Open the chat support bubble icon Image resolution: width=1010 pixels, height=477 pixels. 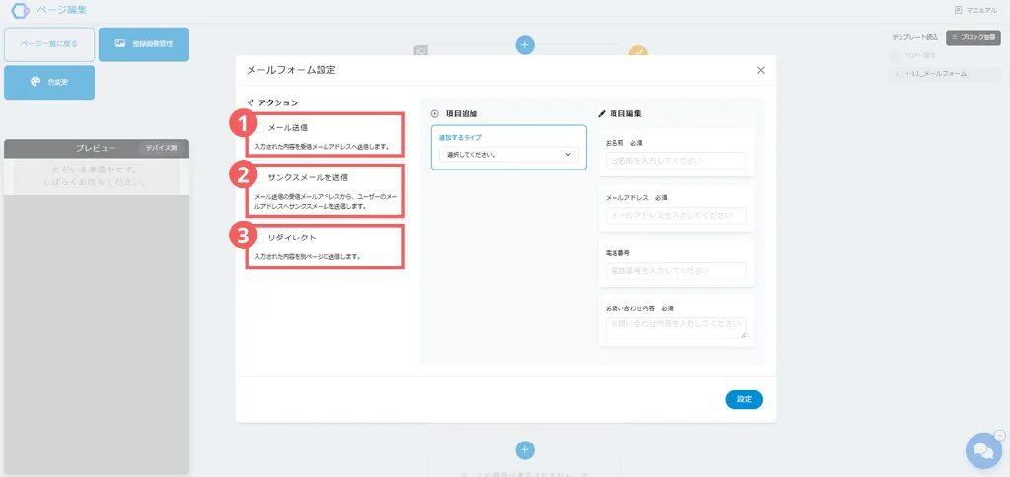point(982,450)
